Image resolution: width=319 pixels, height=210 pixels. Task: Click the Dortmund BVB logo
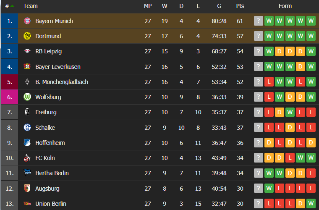[x=27, y=36]
